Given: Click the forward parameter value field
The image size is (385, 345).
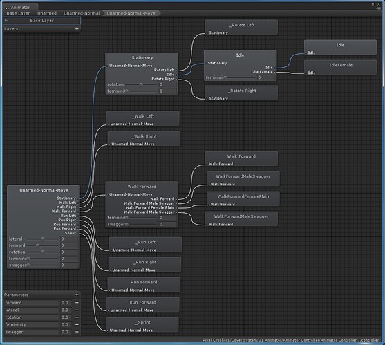Looking at the screenshot, I should coord(66,303).
